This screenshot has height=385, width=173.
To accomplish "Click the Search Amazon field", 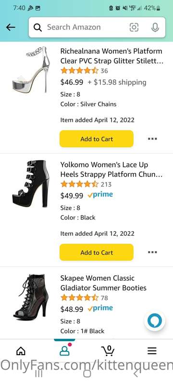I will coord(97,27).
